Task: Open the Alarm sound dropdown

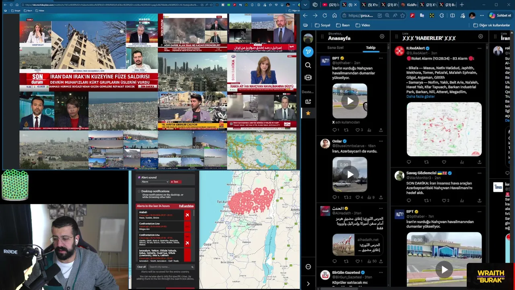Action: tap(155, 182)
